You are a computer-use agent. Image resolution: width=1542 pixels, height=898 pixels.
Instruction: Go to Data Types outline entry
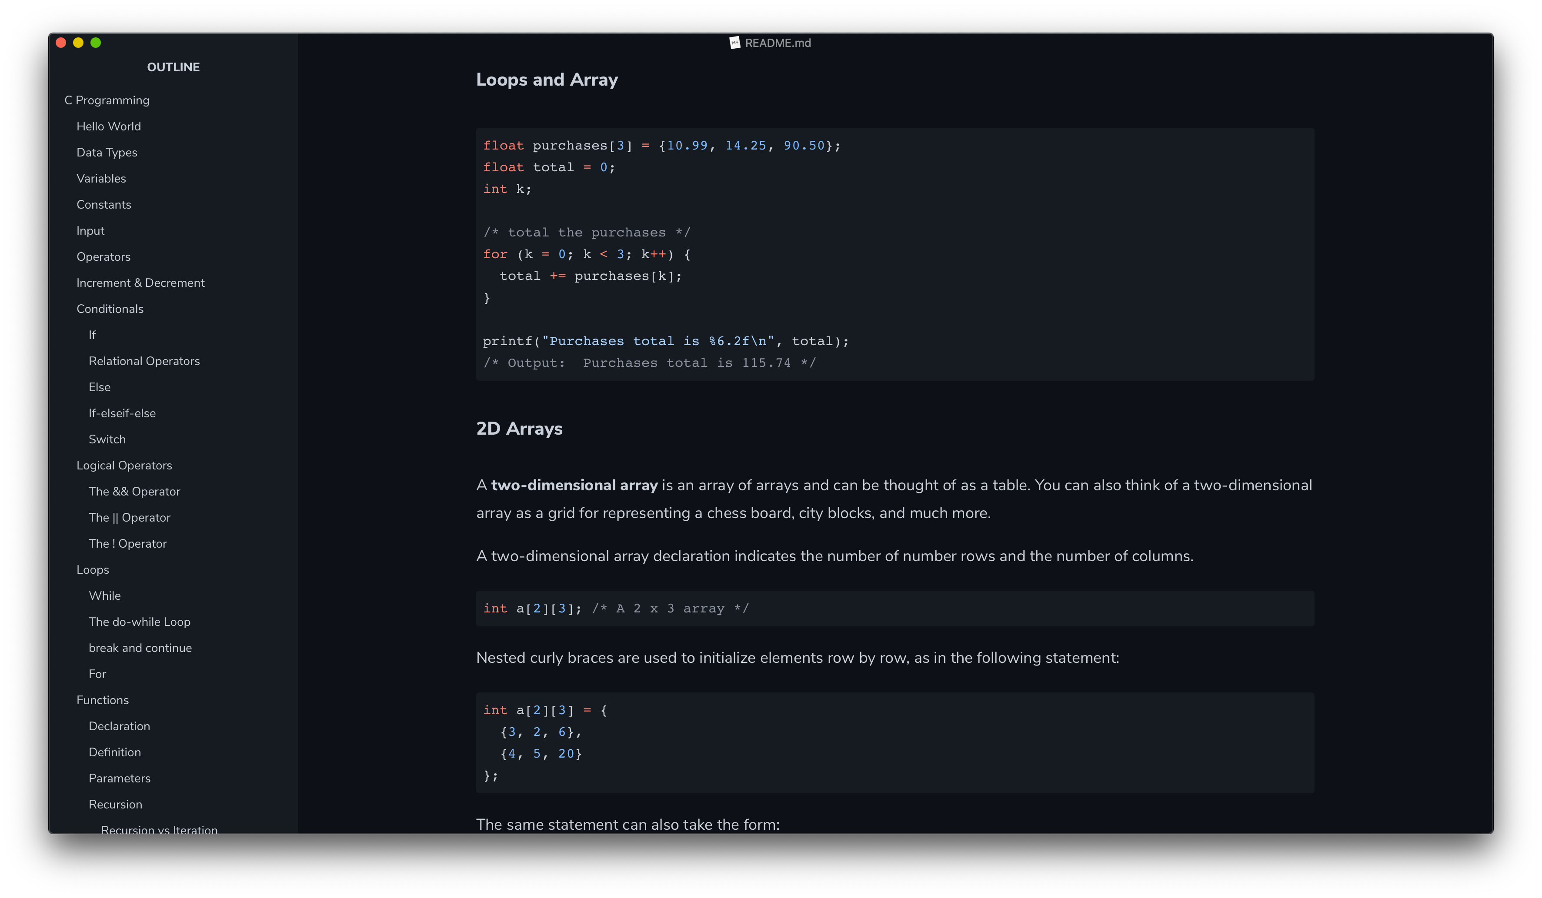[x=107, y=152]
